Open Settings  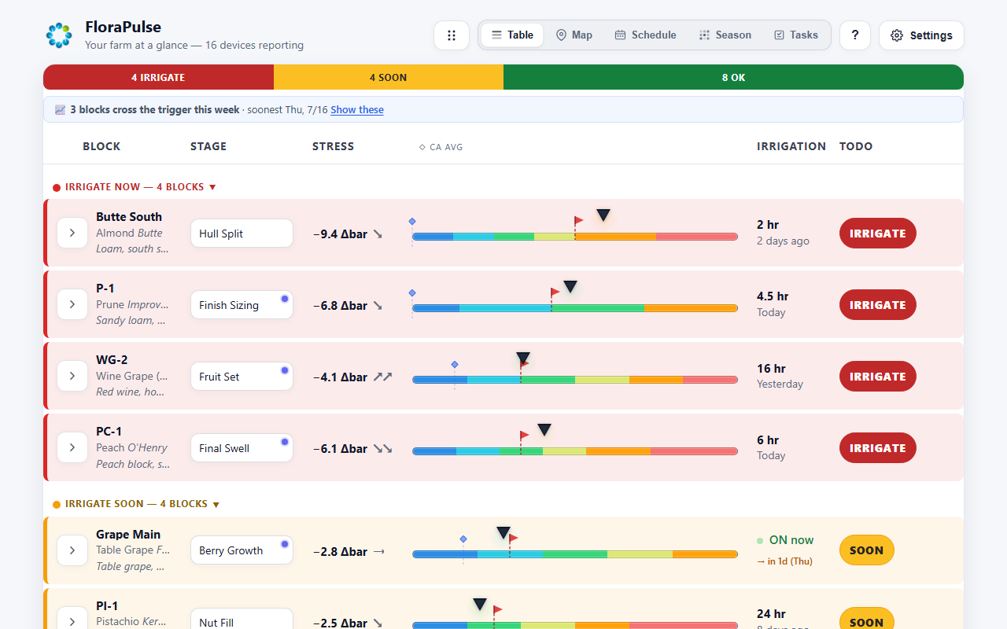(x=921, y=35)
